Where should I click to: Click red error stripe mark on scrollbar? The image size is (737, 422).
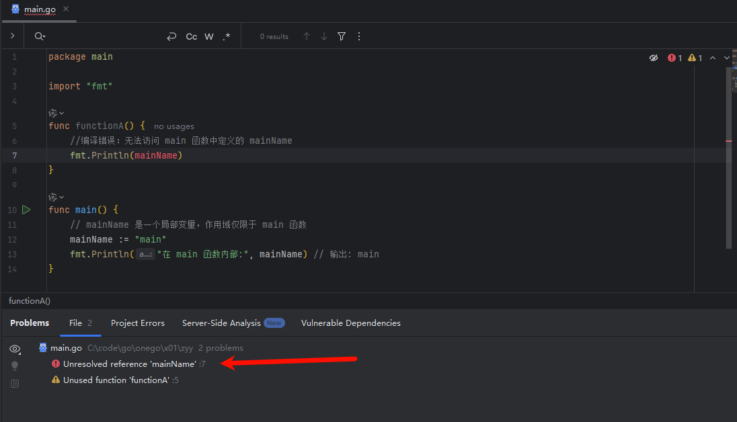pos(729,141)
